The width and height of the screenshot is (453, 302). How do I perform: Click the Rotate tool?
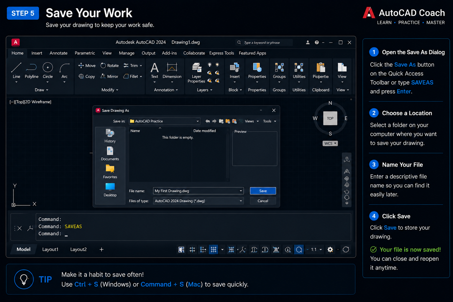109,65
